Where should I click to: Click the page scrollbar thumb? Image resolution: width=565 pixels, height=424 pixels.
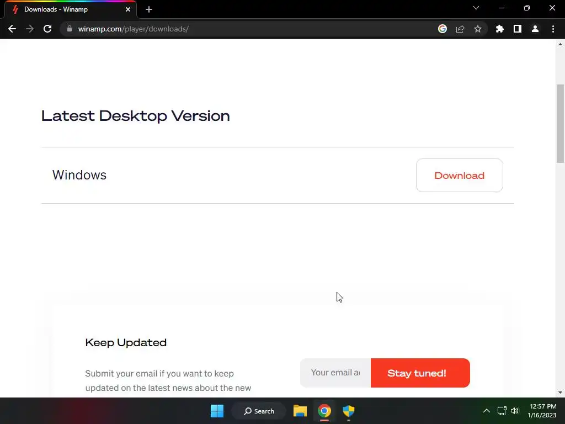tap(561, 123)
